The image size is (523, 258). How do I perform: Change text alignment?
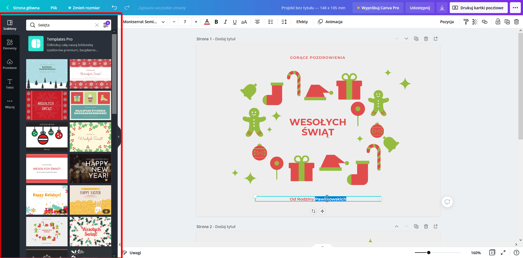coord(257,22)
